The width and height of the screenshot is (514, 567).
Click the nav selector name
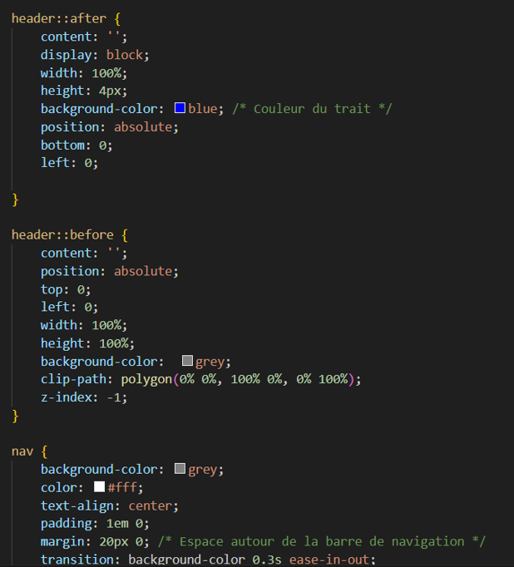pos(22,451)
